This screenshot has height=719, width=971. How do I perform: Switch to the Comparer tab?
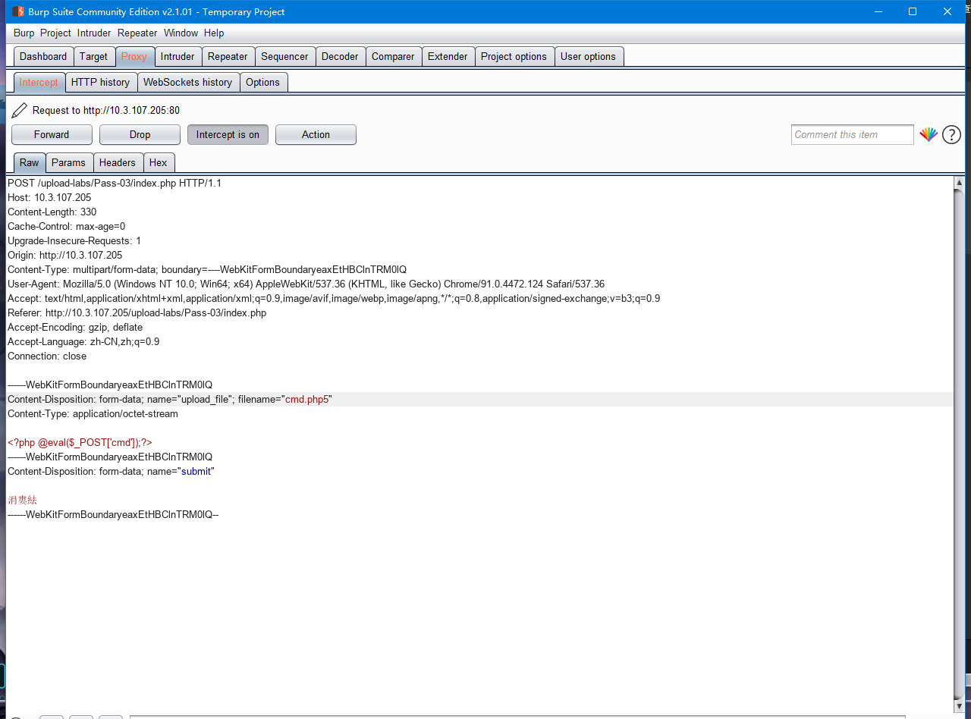(x=393, y=56)
